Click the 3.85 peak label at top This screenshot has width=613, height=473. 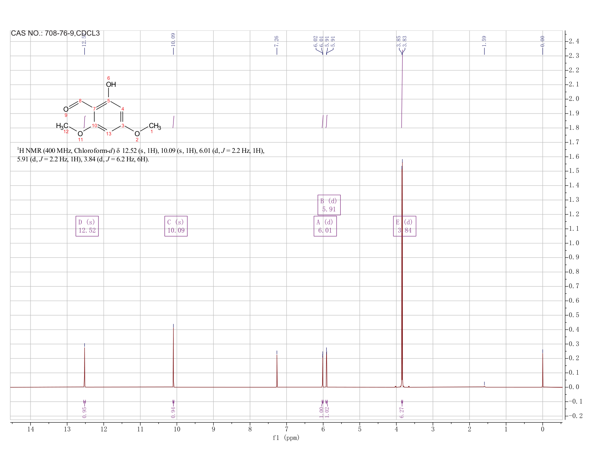(399, 41)
